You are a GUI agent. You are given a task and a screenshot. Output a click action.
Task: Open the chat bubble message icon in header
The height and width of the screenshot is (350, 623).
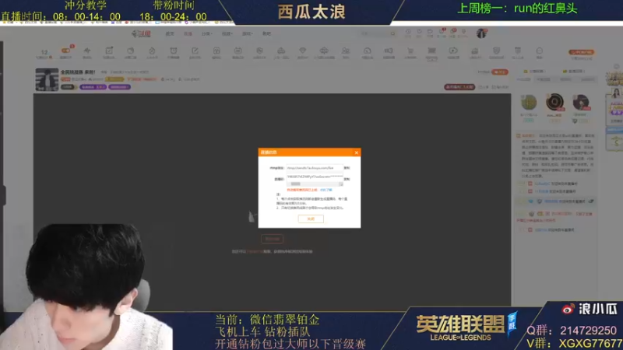click(430, 32)
